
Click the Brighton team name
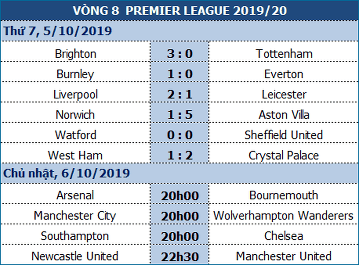(x=75, y=54)
